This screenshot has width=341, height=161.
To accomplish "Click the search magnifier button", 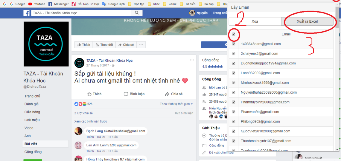I will (137, 13).
